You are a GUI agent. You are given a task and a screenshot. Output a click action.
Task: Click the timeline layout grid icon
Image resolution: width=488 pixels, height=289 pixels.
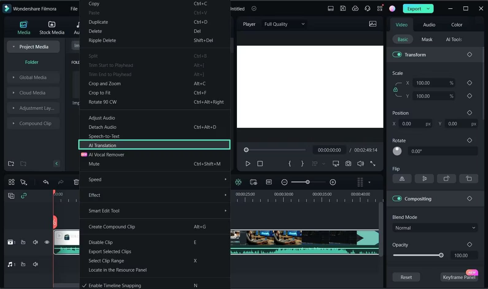[x=11, y=182]
